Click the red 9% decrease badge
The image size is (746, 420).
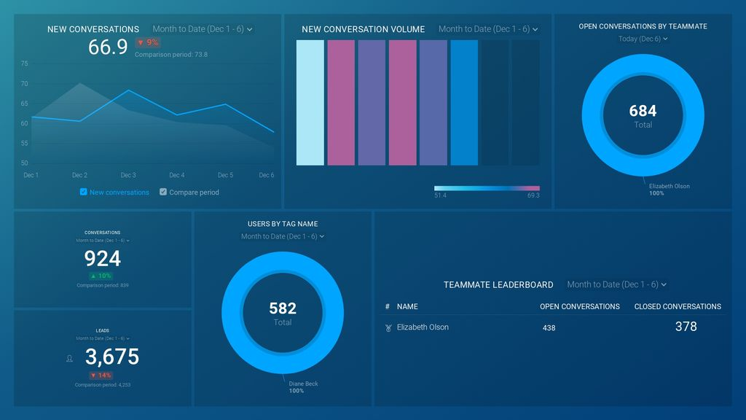tap(148, 43)
